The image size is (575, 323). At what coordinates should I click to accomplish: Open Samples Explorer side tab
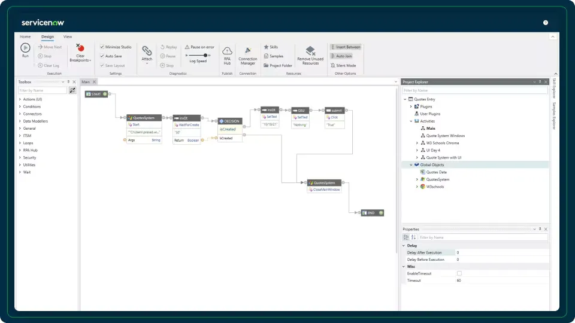coord(554,115)
